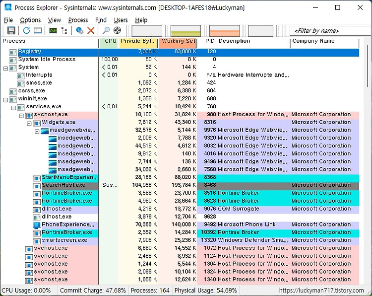Open the View menu
The image size is (372, 296).
coord(55,20)
